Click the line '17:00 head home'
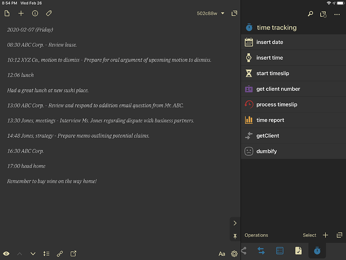The width and height of the screenshot is (346, 260). tap(26, 166)
